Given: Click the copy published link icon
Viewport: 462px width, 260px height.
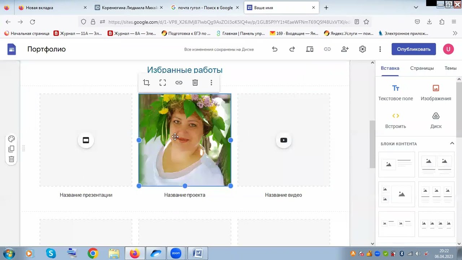Looking at the screenshot, I should [327, 49].
